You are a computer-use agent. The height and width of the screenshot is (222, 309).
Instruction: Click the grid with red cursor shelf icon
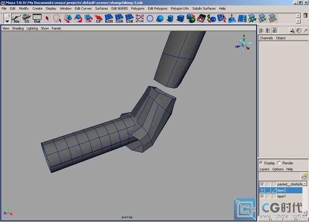tap(222, 18)
